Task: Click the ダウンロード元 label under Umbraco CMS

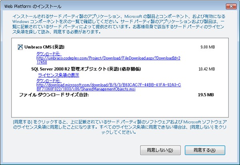Action: click(x=49, y=54)
